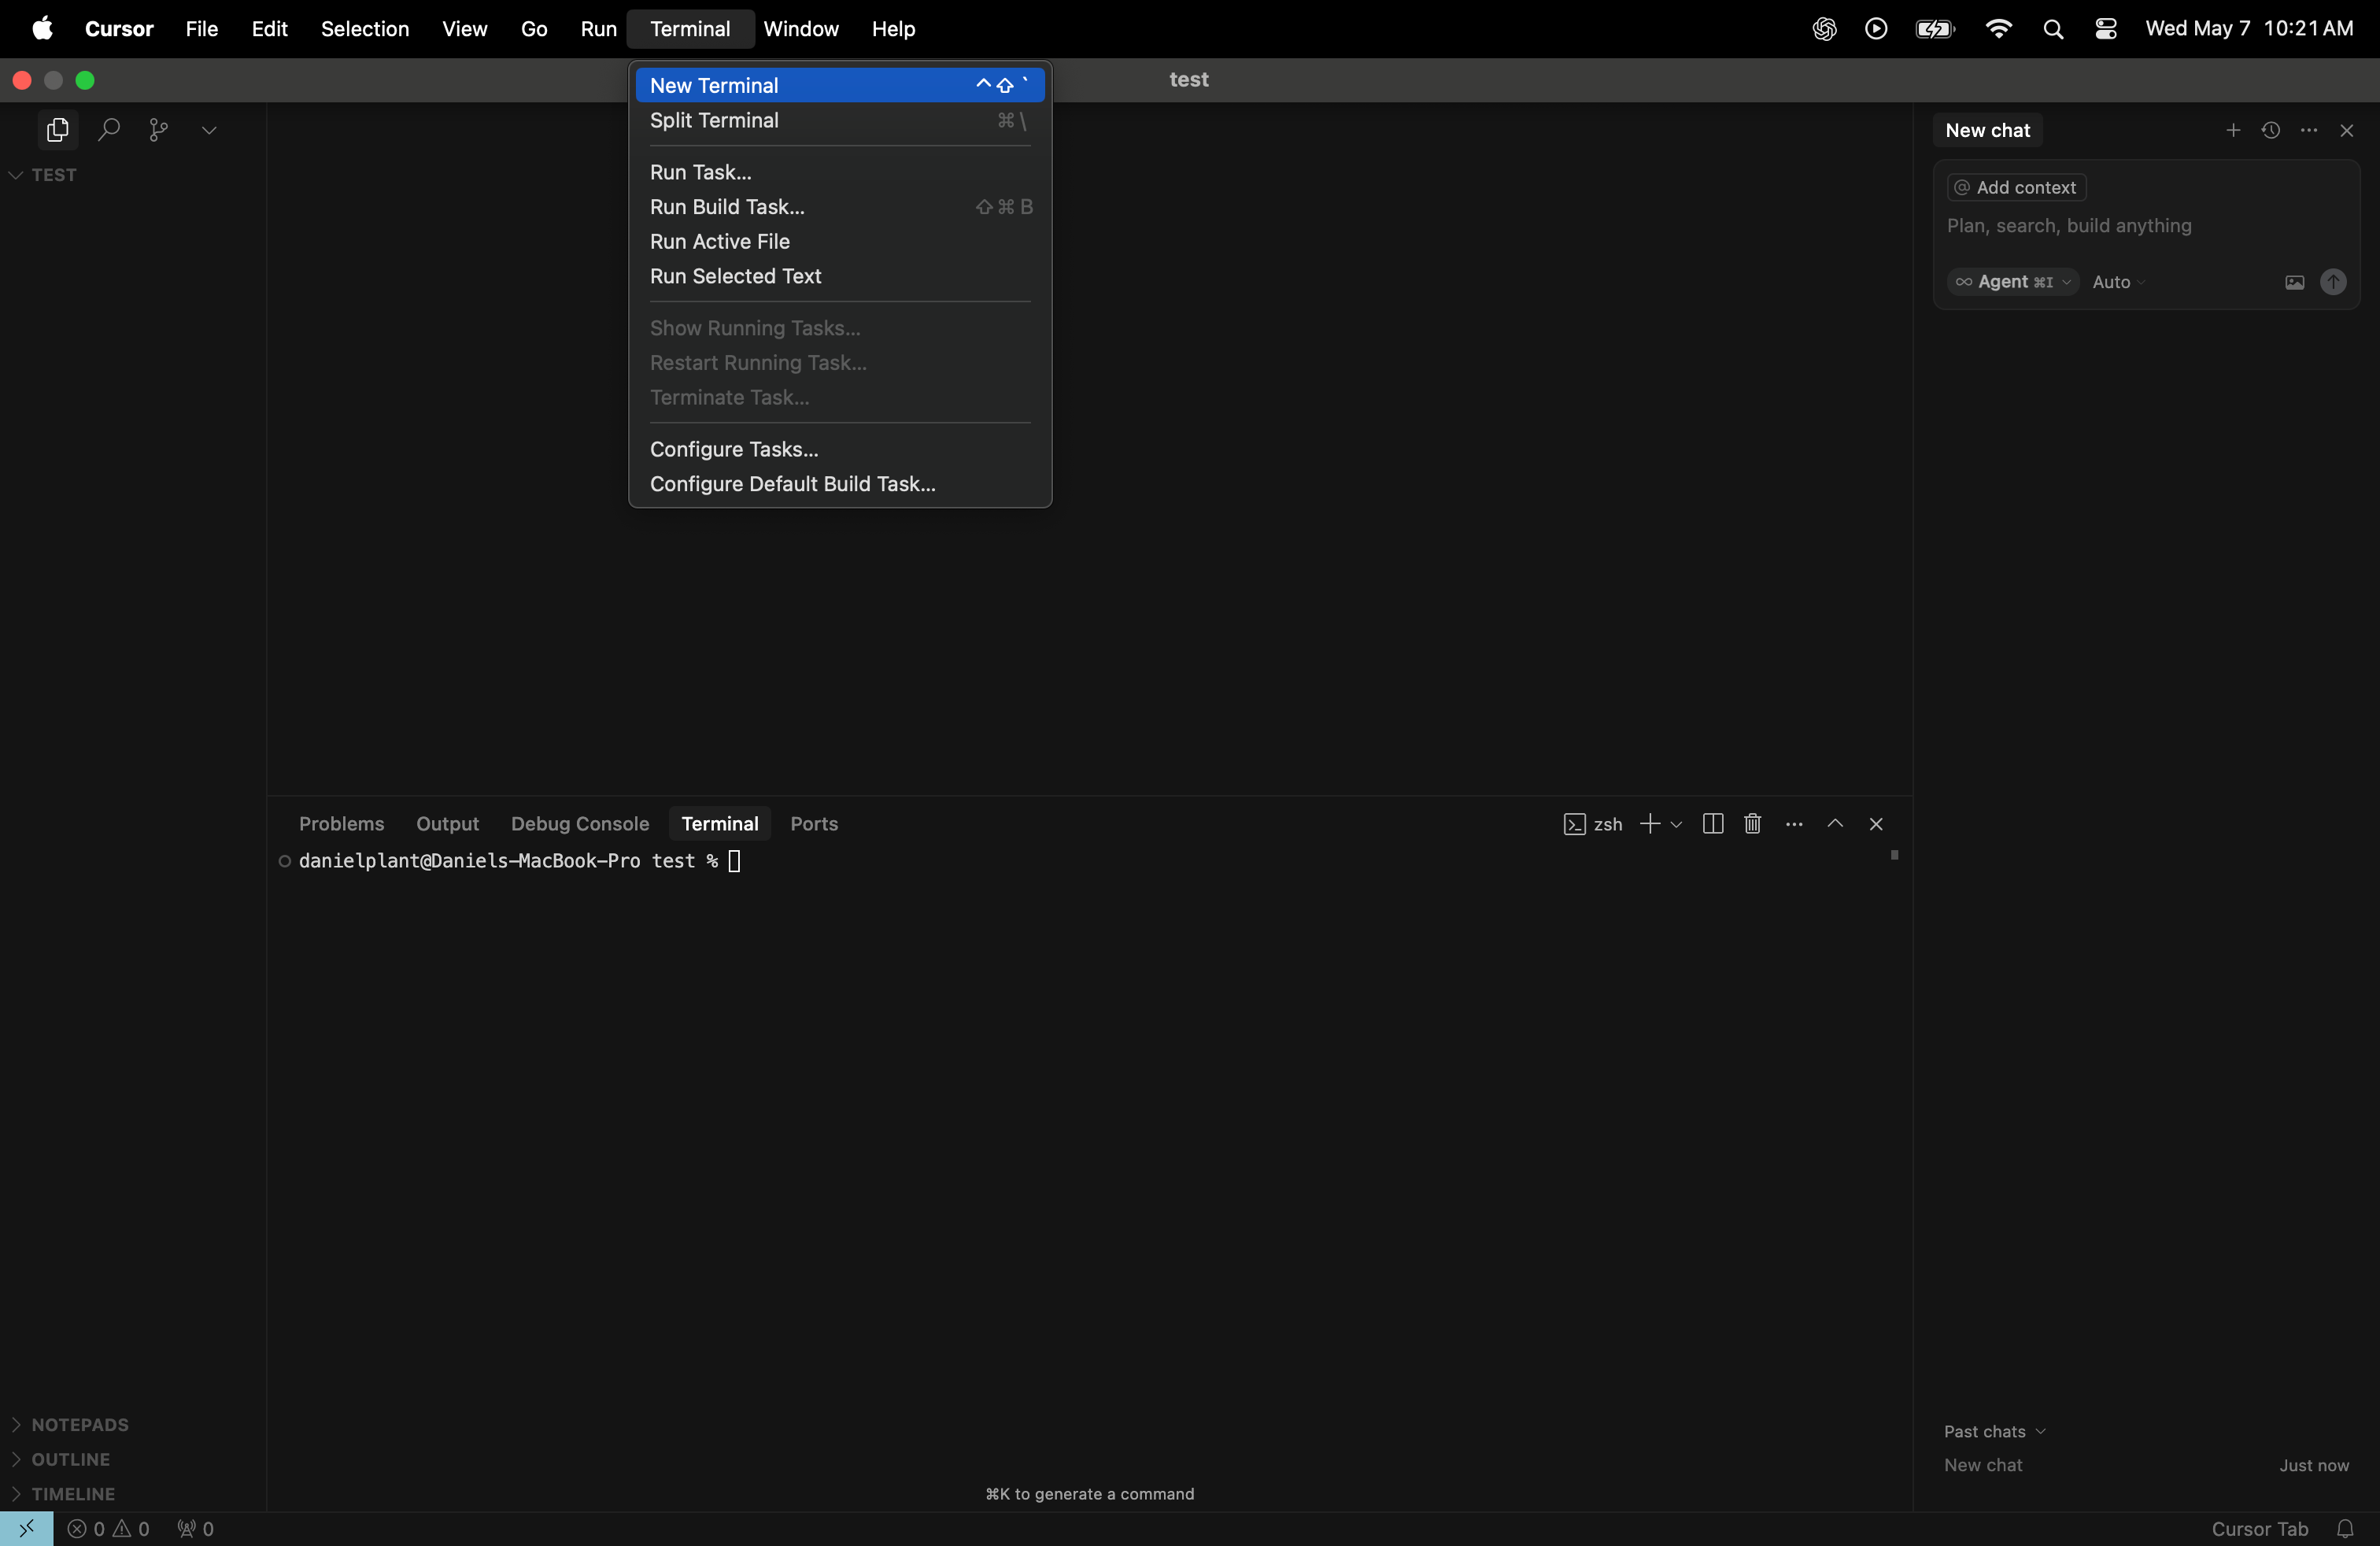This screenshot has height=1546, width=2380.
Task: Attach image icon in chat input
Action: click(x=2294, y=282)
